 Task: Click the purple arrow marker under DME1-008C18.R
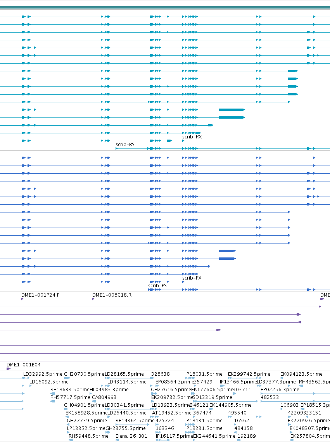click(x=93, y=299)
